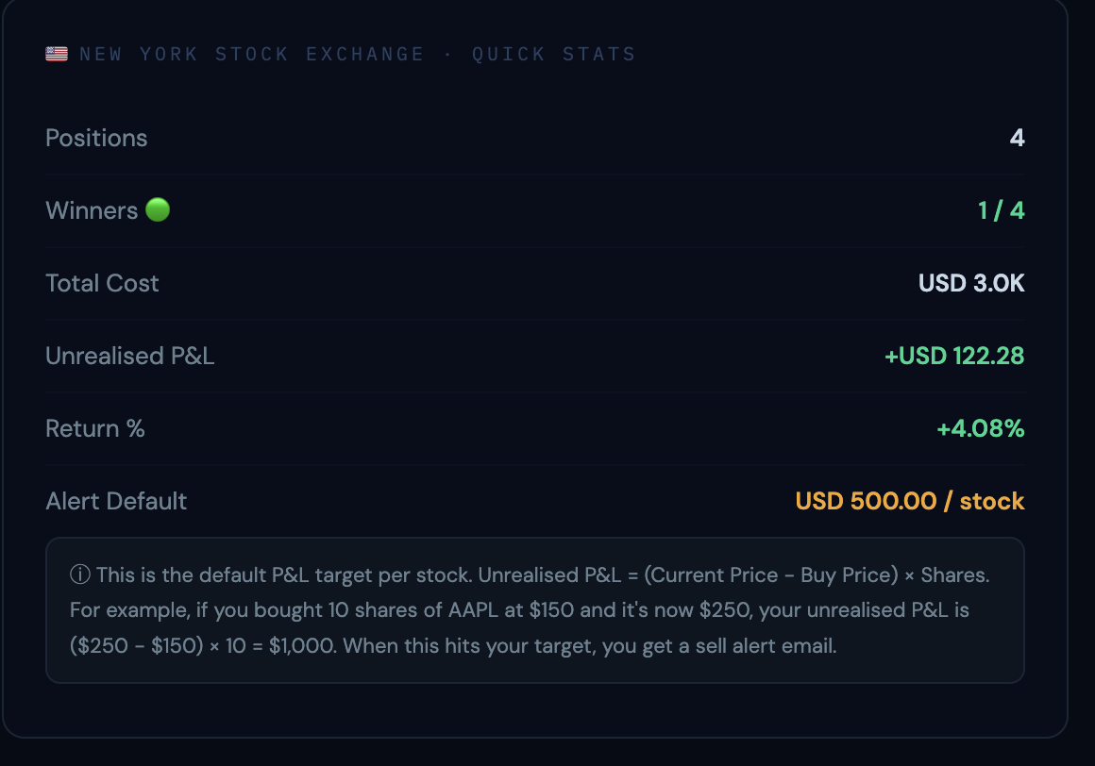The image size is (1095, 766).
Task: Select the New York Stock Exchange heading
Action: point(252,55)
